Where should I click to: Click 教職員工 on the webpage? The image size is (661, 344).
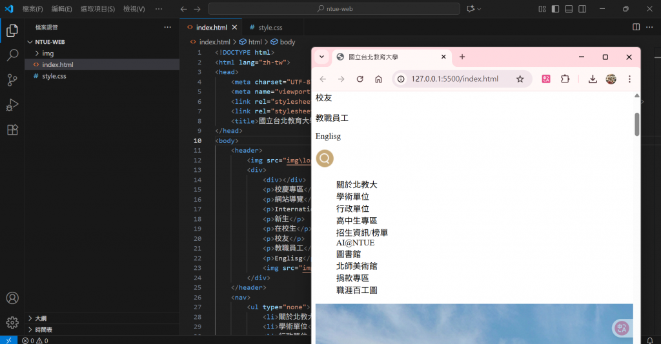point(332,118)
